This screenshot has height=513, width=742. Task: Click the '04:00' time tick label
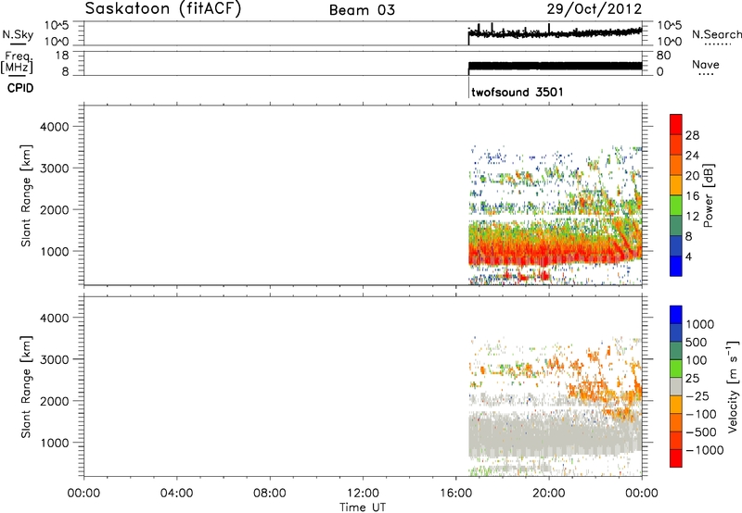(176, 494)
